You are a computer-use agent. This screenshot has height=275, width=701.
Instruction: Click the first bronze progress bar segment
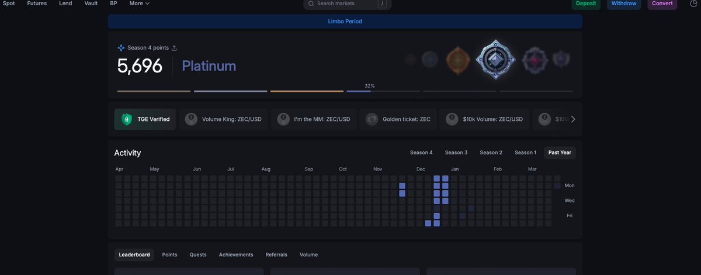coord(154,91)
